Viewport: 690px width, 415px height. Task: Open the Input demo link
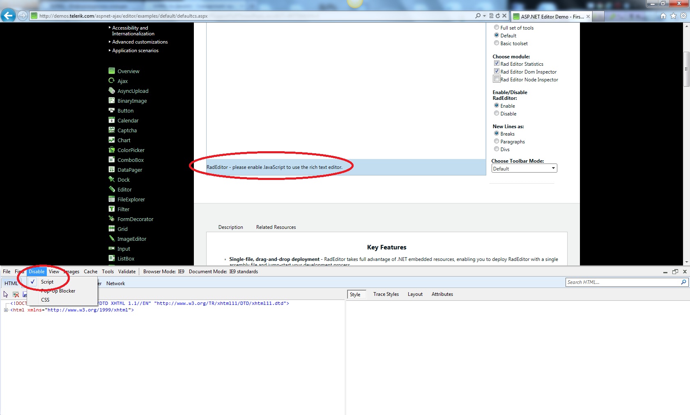click(124, 249)
